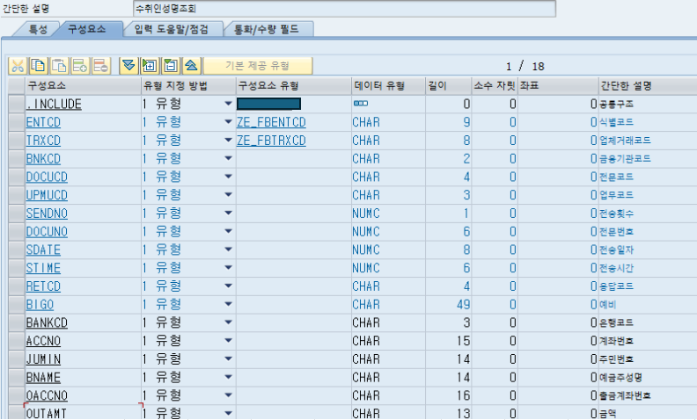Expand all includes with double-down arrow icon
This screenshot has width=697, height=420.
(x=128, y=66)
